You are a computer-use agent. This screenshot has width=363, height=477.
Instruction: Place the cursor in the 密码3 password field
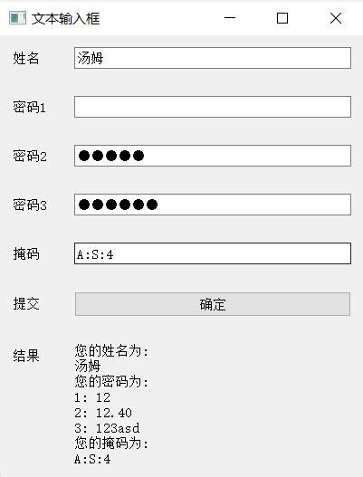point(213,205)
